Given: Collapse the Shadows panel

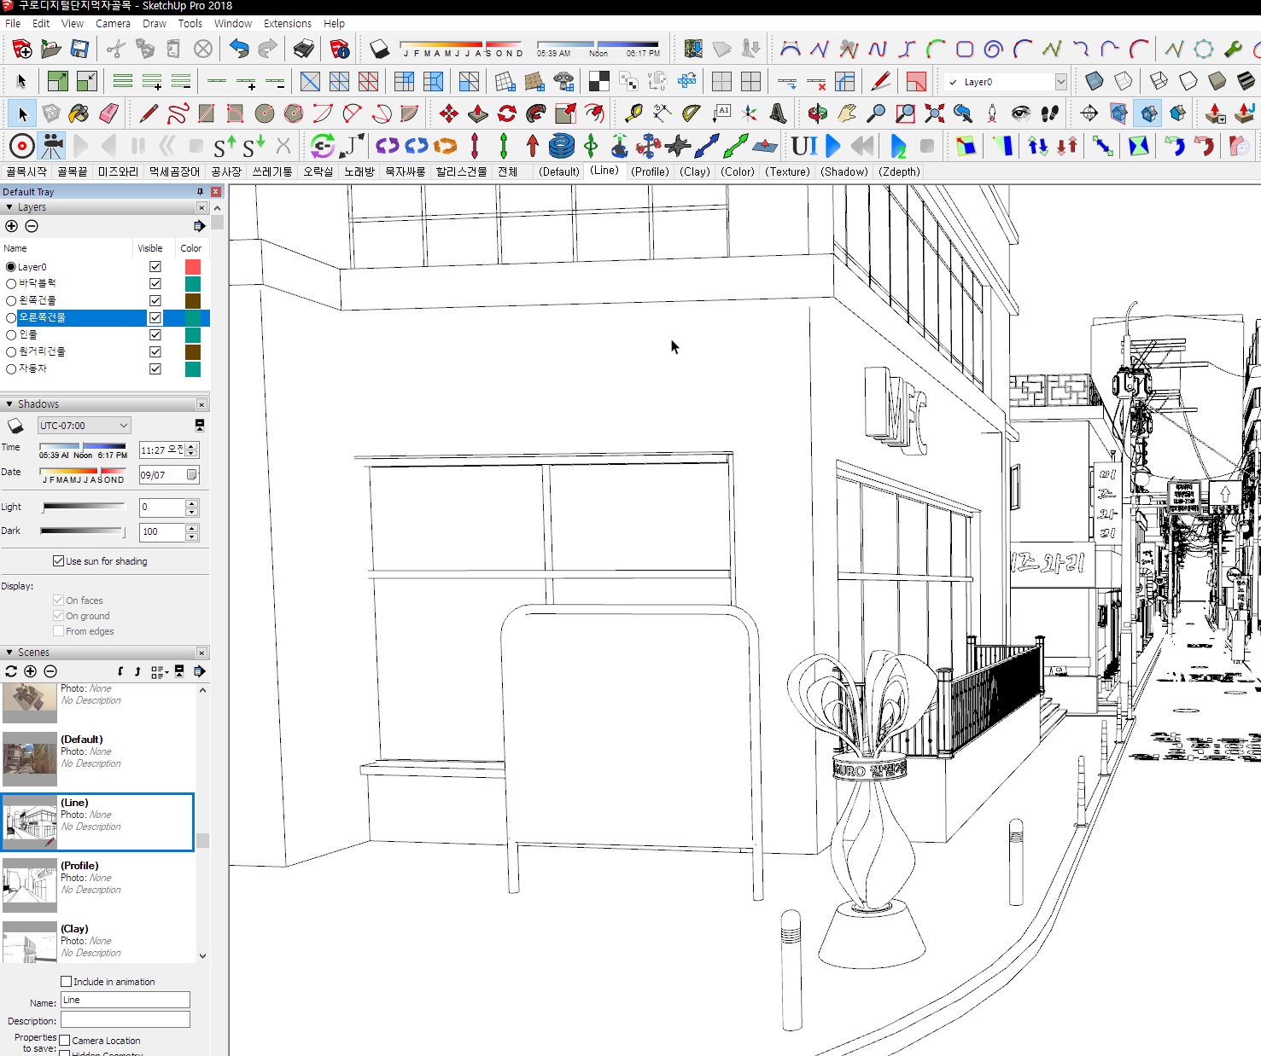Looking at the screenshot, I should [x=9, y=404].
